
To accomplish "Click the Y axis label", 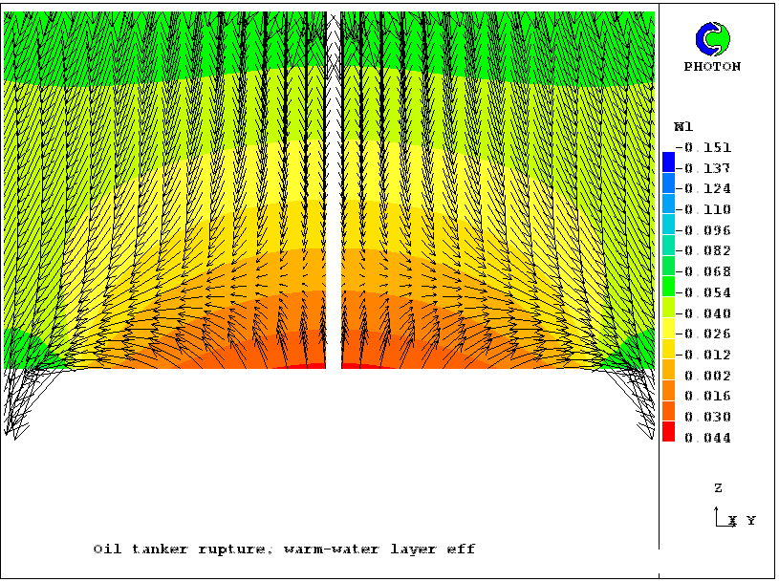I will coord(751,521).
